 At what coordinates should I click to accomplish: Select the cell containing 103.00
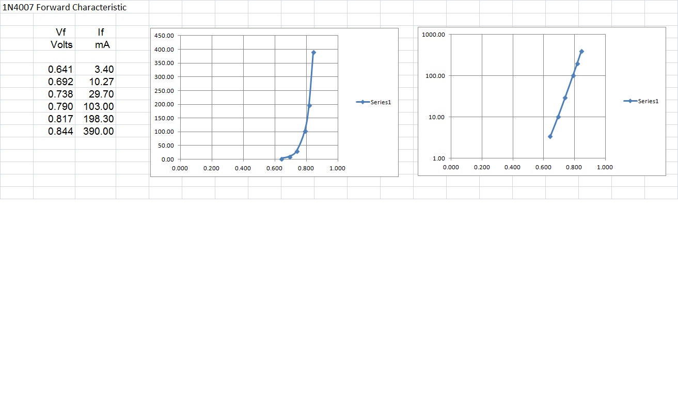coord(99,106)
